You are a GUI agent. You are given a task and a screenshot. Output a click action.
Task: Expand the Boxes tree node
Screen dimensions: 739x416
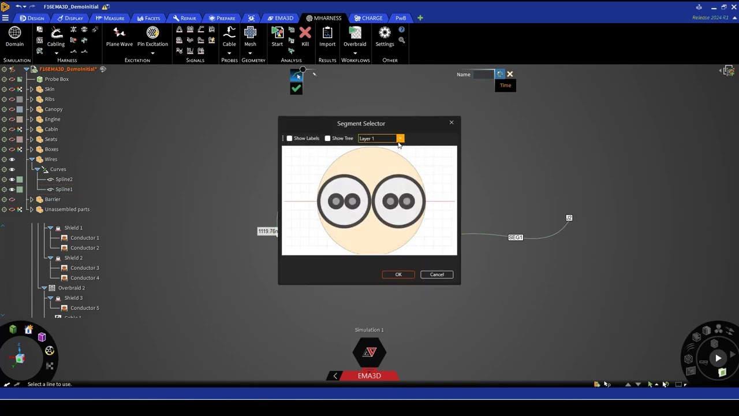pyautogui.click(x=32, y=149)
